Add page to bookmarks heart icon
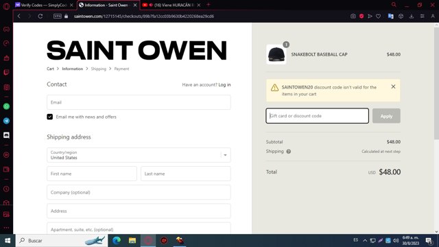 378,16
